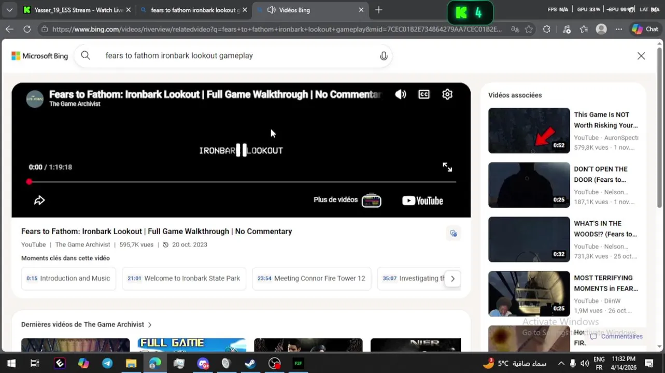Open the Copilot app on the taskbar

coord(83,364)
